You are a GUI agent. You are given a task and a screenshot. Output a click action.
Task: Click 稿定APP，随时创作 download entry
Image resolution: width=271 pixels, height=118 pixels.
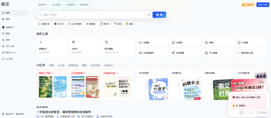(x=13, y=114)
